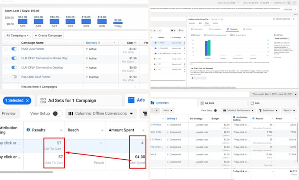Click the Create Campaign button

tap(48, 36)
